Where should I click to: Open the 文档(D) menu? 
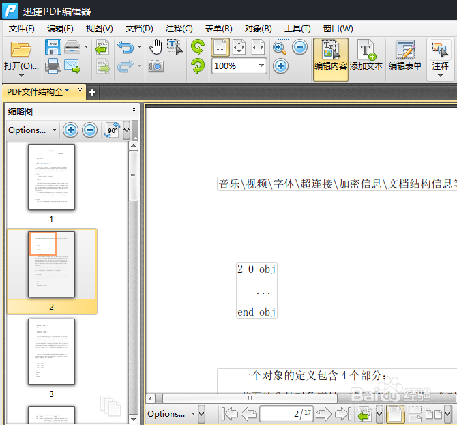[139, 29]
